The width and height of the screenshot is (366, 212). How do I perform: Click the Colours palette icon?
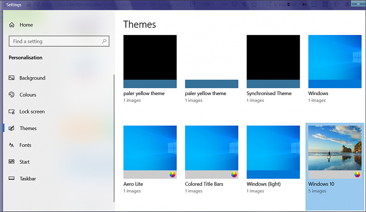pyautogui.click(x=11, y=95)
